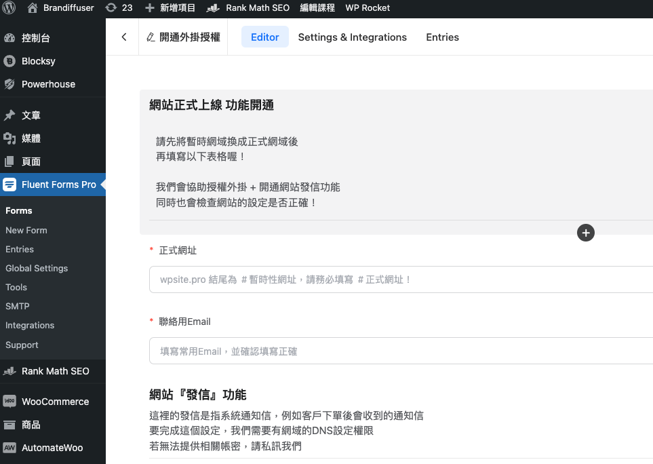Viewport: 653px width, 464px height.
Task: Switch to the Settings & Integrations tab
Action: (x=352, y=37)
